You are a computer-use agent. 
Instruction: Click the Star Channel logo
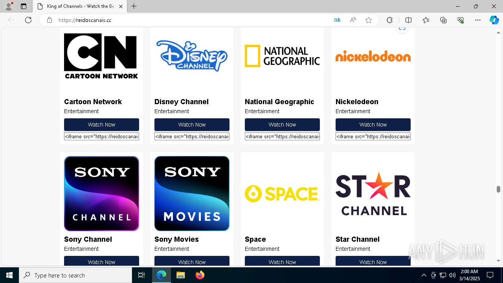coord(373,193)
